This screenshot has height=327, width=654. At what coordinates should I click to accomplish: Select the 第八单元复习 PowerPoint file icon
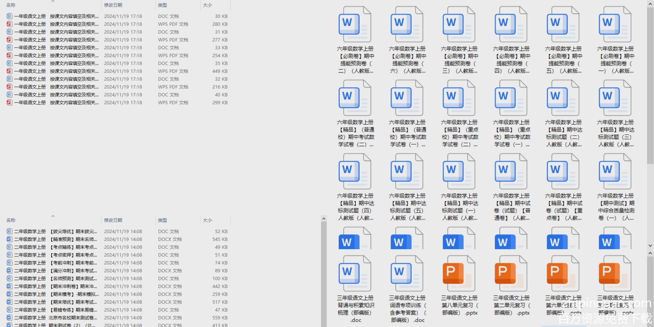pos(459,273)
